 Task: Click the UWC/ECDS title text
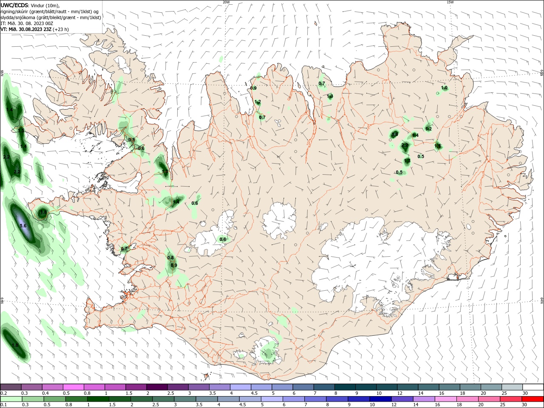tap(14, 5)
